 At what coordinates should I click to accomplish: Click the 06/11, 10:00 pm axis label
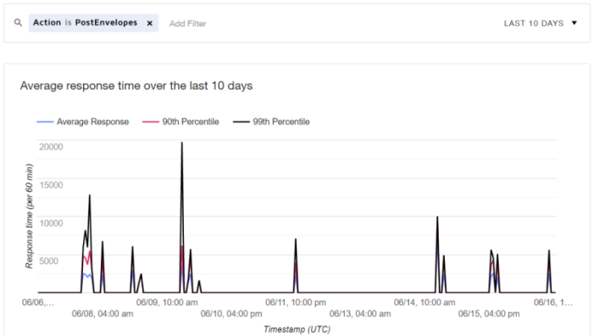click(x=296, y=303)
